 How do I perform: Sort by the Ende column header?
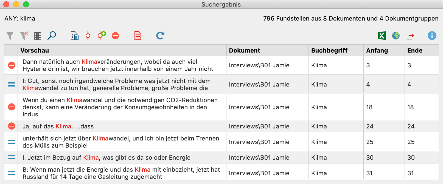click(422, 50)
